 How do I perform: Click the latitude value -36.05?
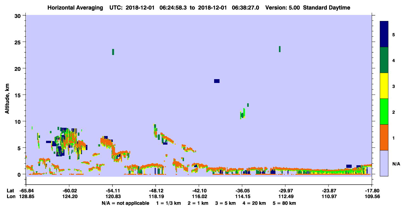(x=242, y=191)
